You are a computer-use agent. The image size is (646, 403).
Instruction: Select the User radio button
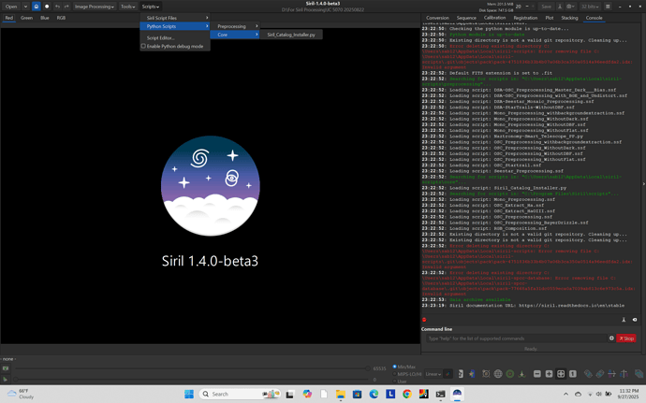[394, 381]
